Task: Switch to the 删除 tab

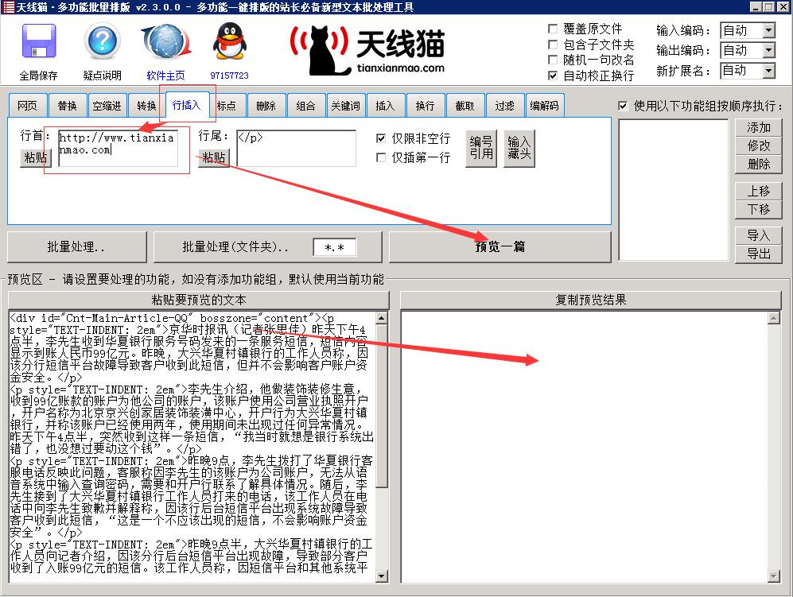Action: (266, 106)
